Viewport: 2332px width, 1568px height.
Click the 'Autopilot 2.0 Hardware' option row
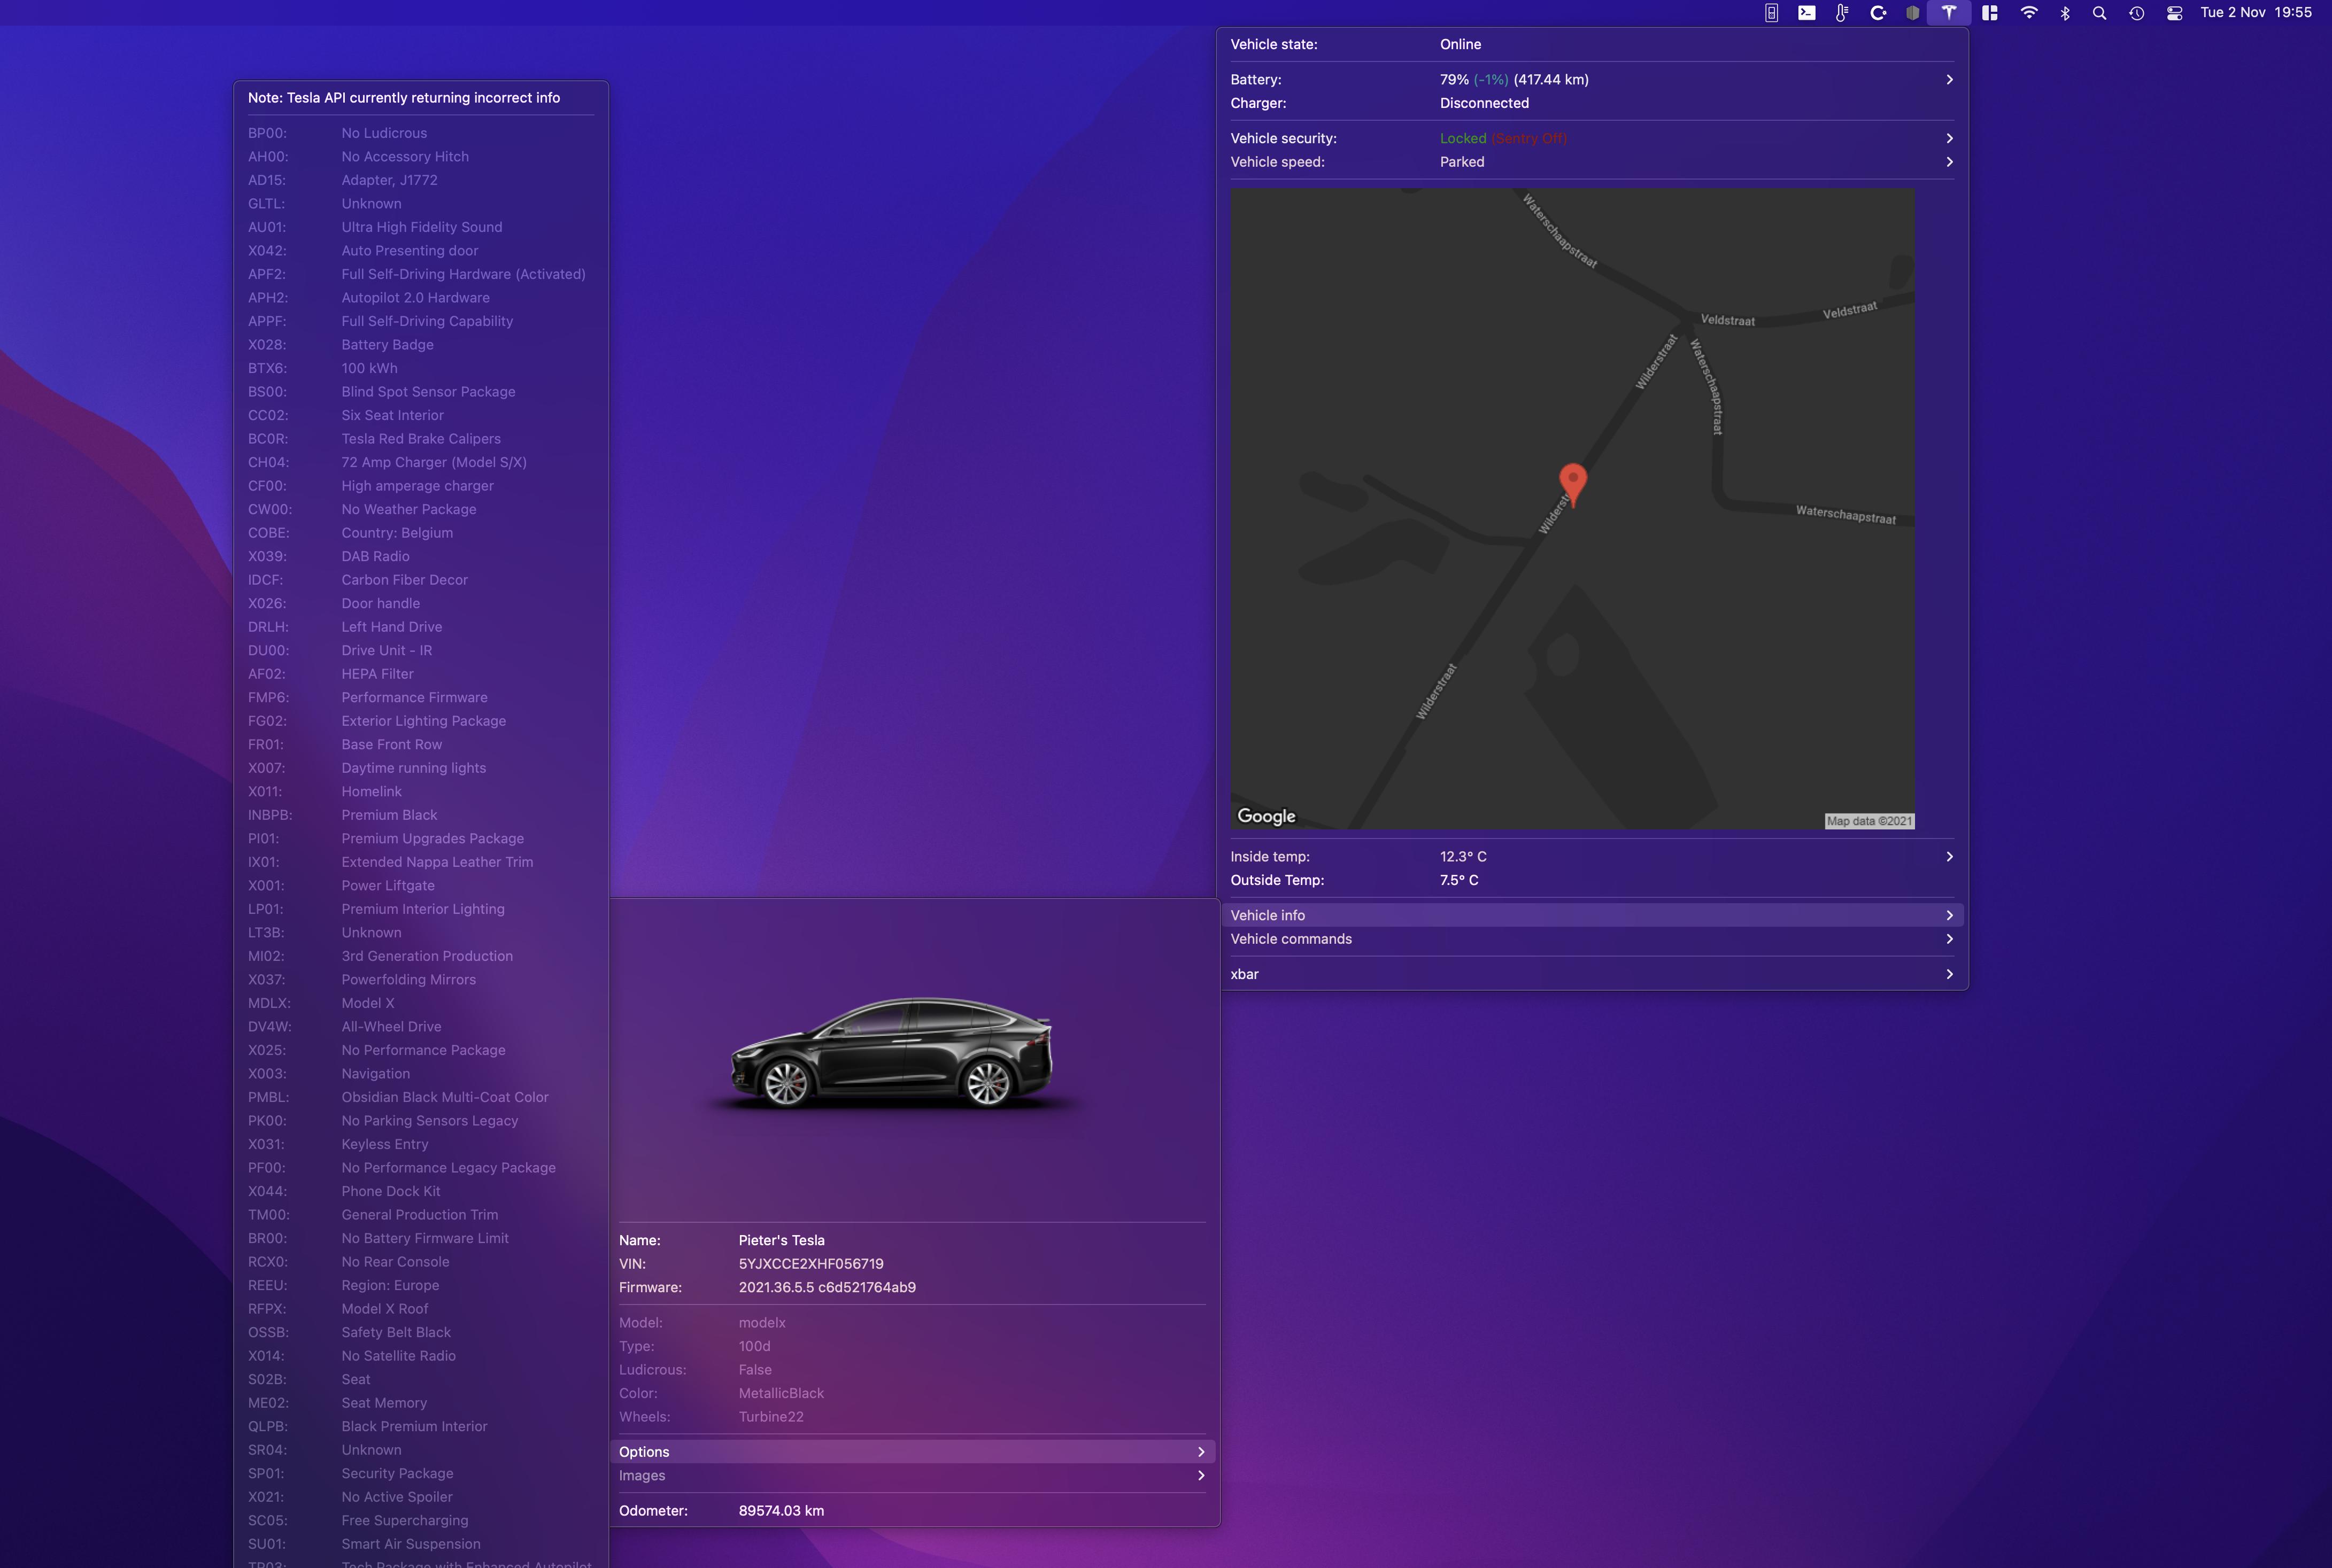point(421,298)
